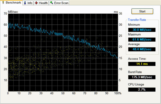The width and height of the screenshot is (161, 104).
Task: Open the Health tab
Action: (x=41, y=3)
